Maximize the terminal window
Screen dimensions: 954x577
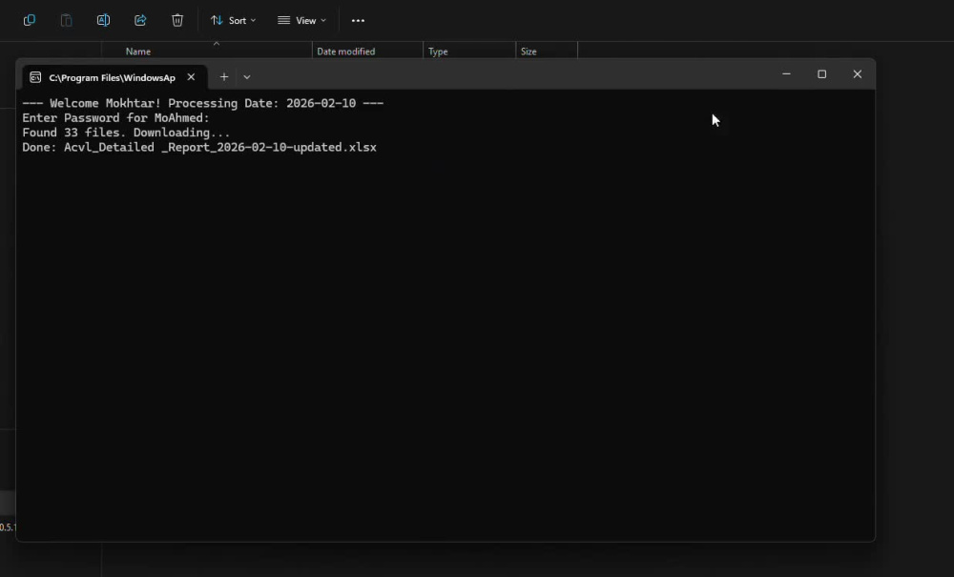(822, 74)
